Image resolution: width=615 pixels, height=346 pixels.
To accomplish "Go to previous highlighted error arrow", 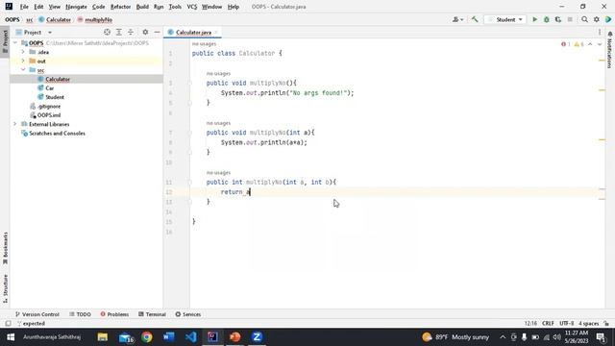I will pyautogui.click(x=590, y=44).
